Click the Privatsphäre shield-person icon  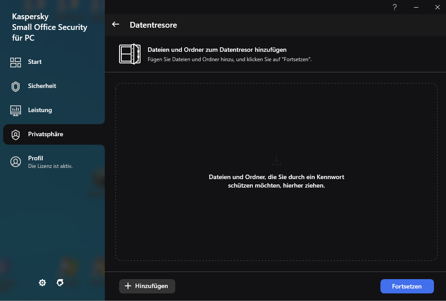pyautogui.click(x=16, y=135)
